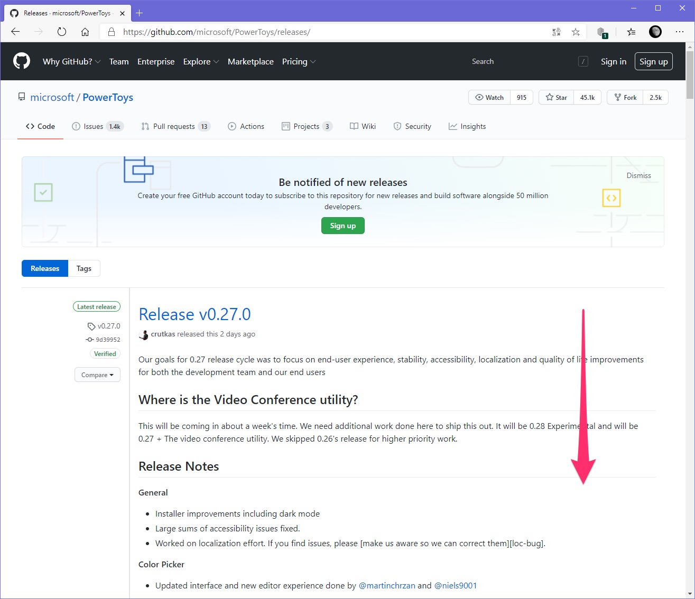
Task: Click the slash search shortcut icon
Action: (583, 61)
